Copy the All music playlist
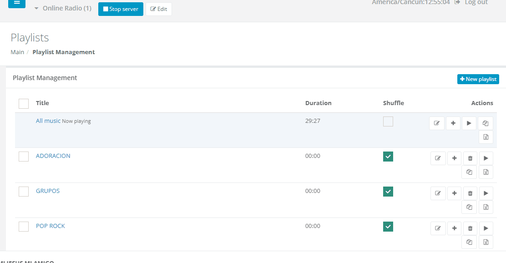 486,123
